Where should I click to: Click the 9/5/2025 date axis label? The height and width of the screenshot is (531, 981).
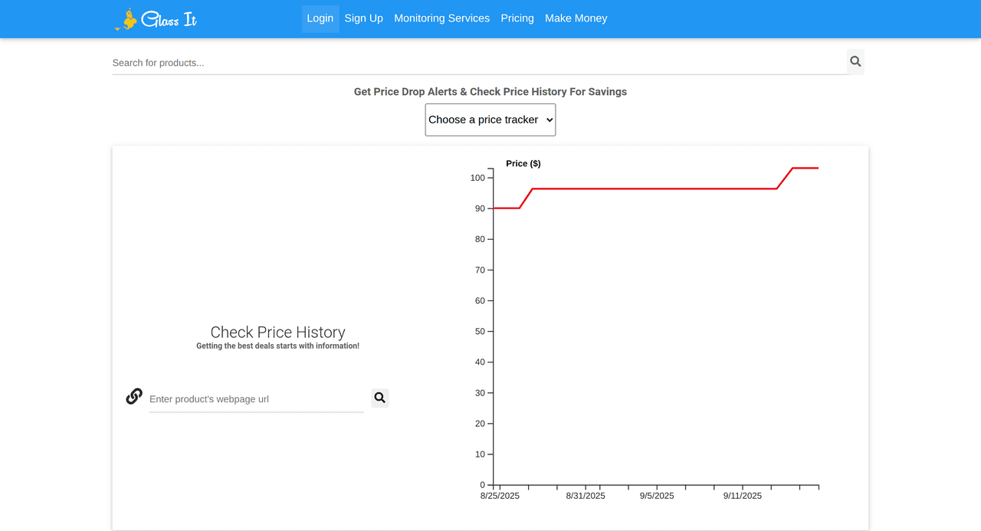coord(657,496)
